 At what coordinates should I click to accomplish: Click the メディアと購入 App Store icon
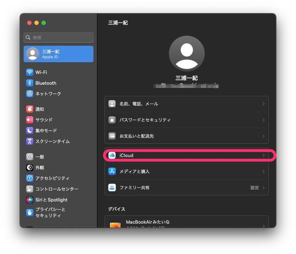click(112, 172)
